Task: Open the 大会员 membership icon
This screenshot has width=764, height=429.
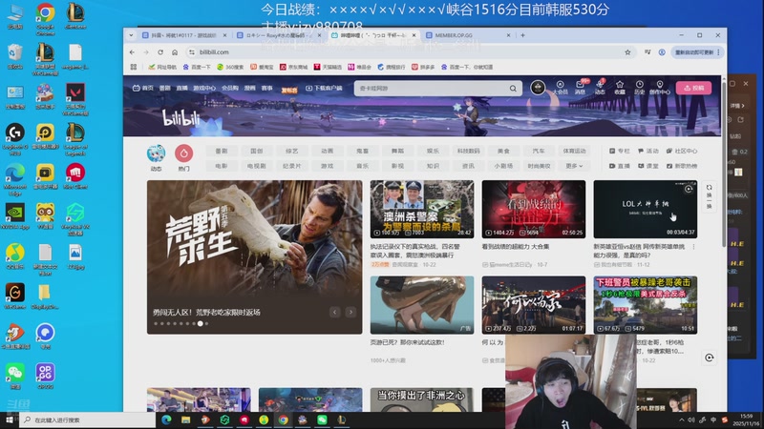Action: [560, 88]
